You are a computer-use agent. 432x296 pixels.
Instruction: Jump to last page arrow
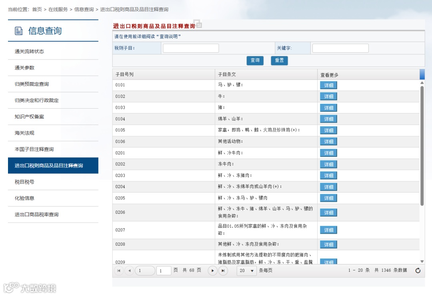[x=223, y=271]
